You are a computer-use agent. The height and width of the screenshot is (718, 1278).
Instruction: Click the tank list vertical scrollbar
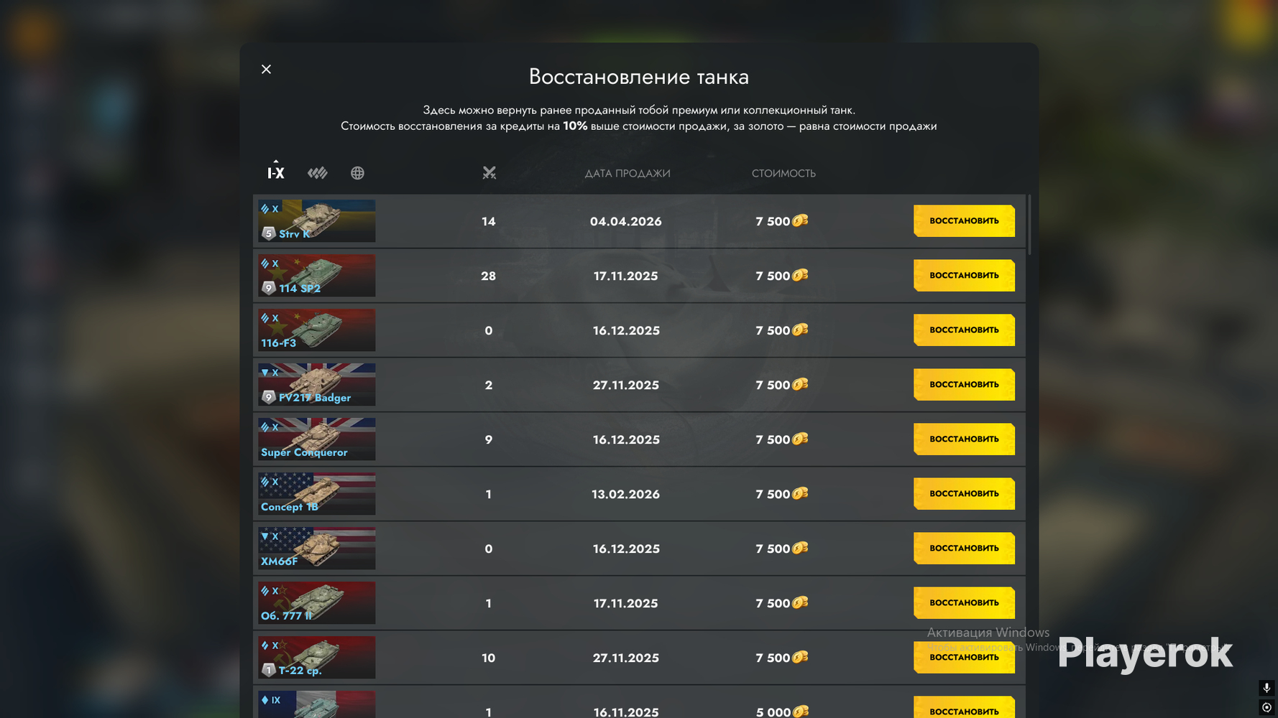[x=1029, y=224]
